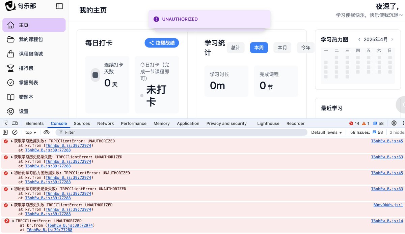Click the 58 messages counter in tab bar
Viewport: 405px width, 234px height.
tap(378, 124)
